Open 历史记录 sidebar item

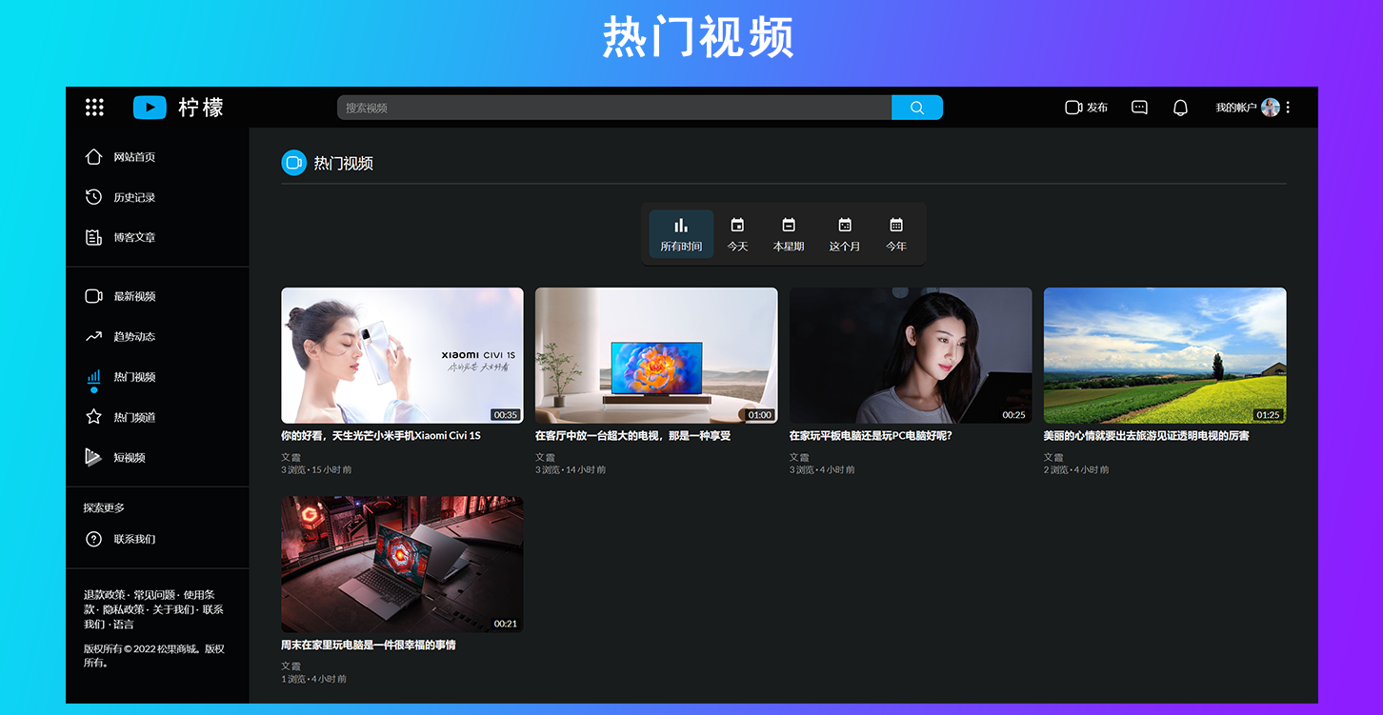point(134,197)
